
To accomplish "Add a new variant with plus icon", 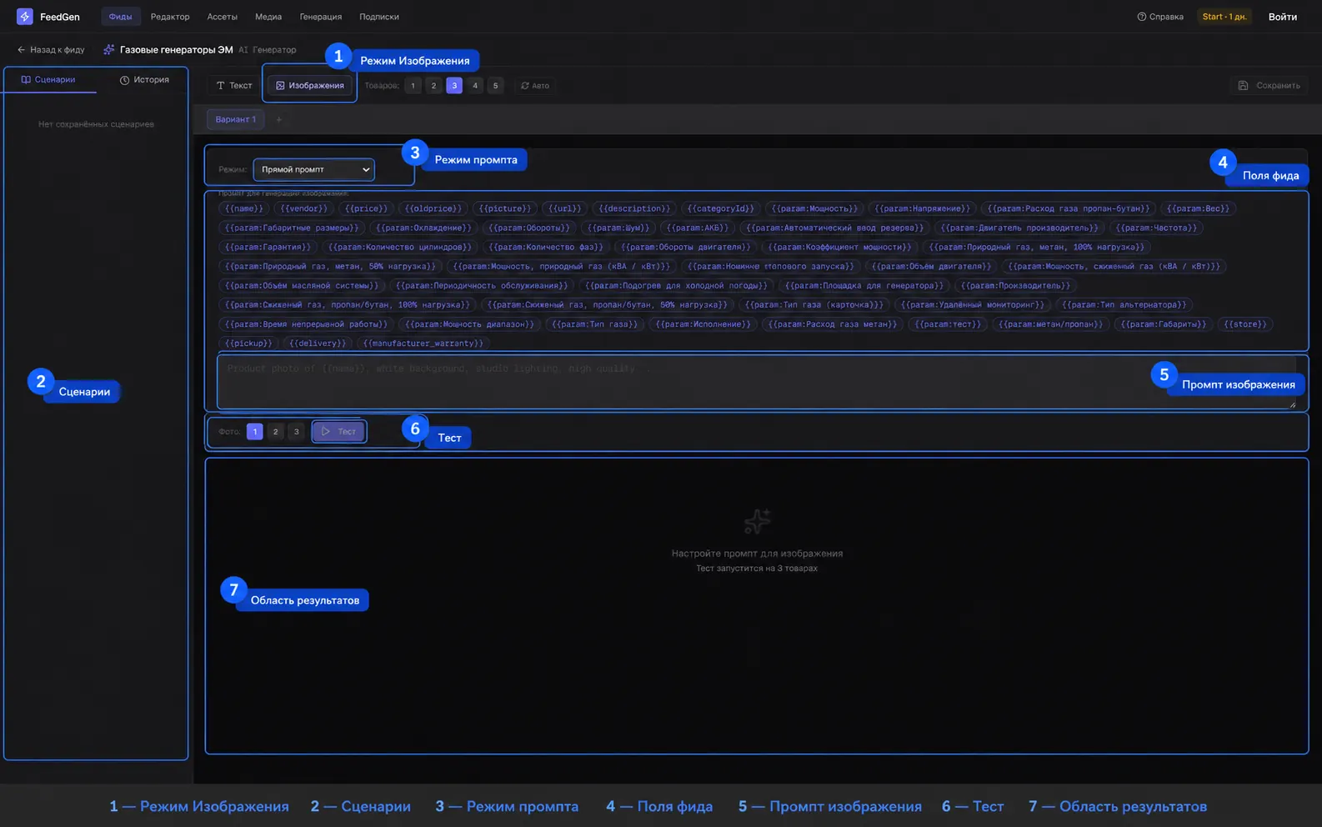I will pos(278,119).
